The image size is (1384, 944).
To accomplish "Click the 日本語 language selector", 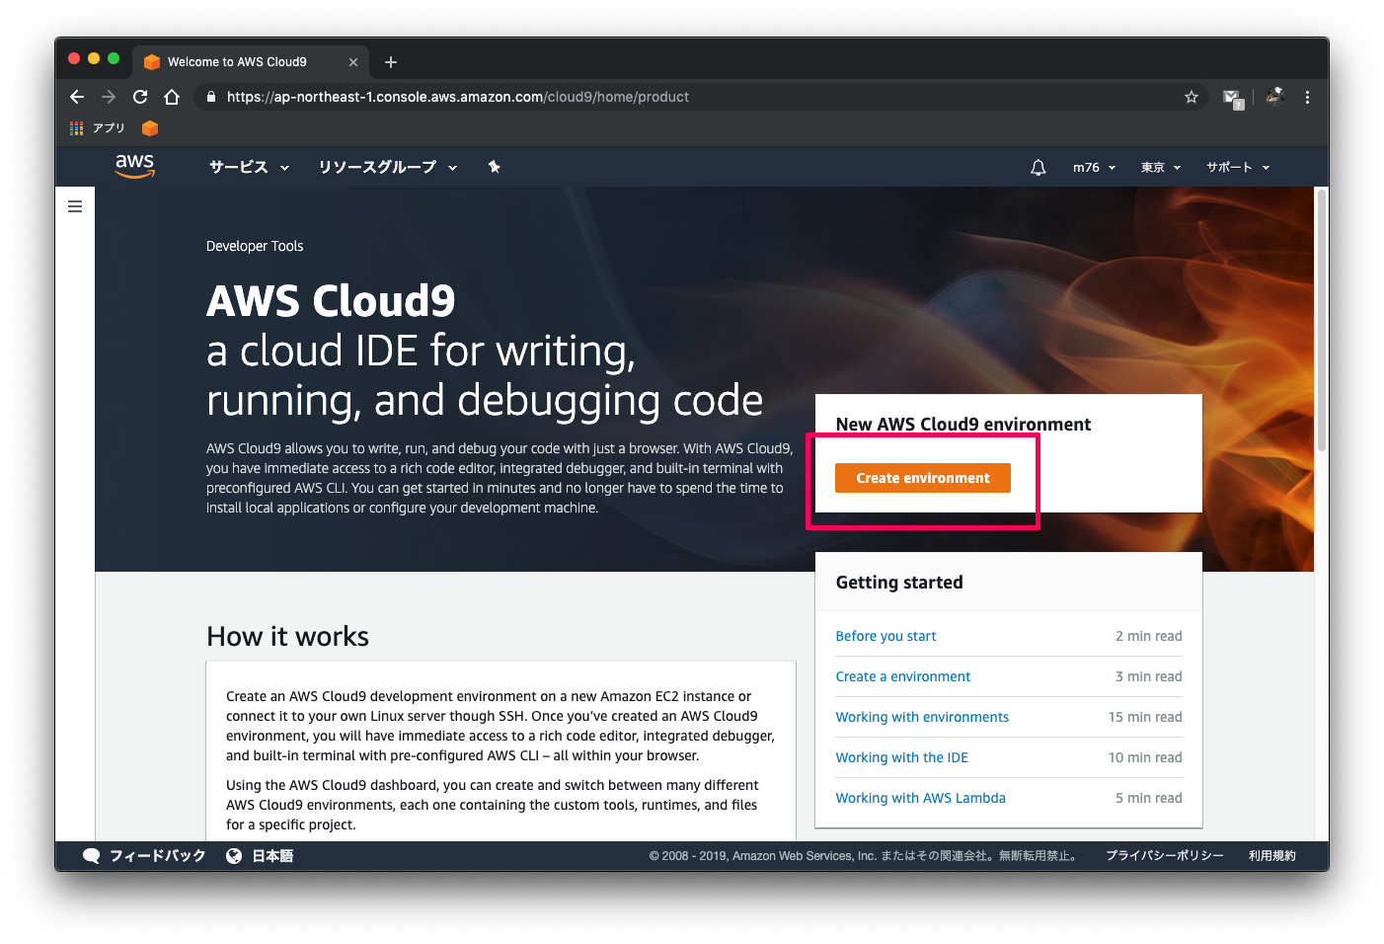I will [272, 856].
